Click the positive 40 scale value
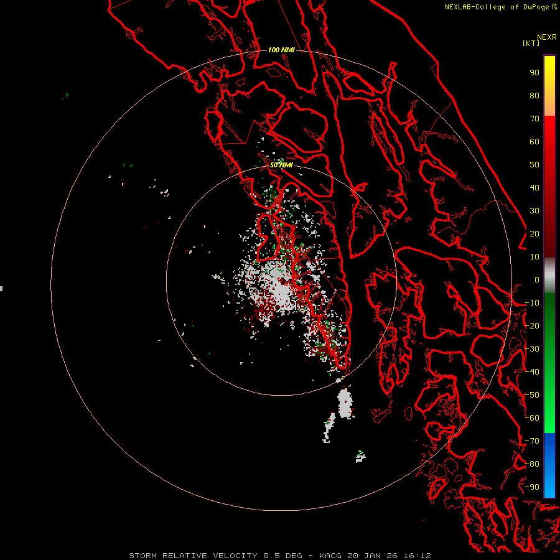 pyautogui.click(x=534, y=187)
